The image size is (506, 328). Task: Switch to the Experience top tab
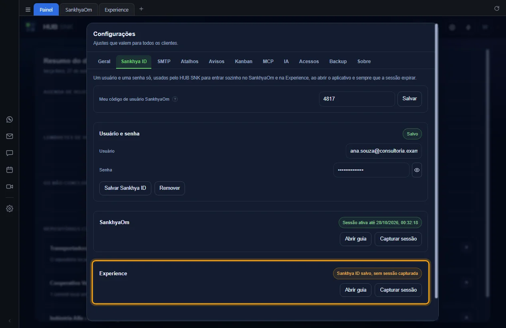116,10
